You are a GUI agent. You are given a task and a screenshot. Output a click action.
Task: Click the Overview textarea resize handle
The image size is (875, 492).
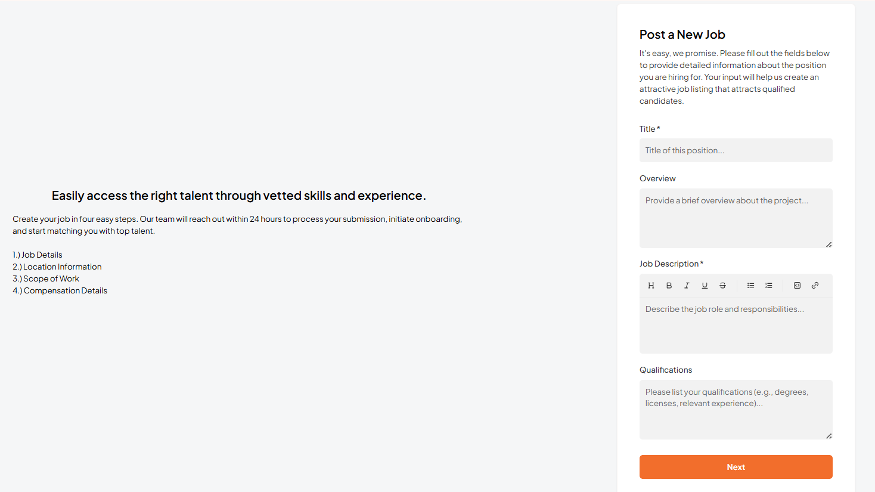pos(829,245)
